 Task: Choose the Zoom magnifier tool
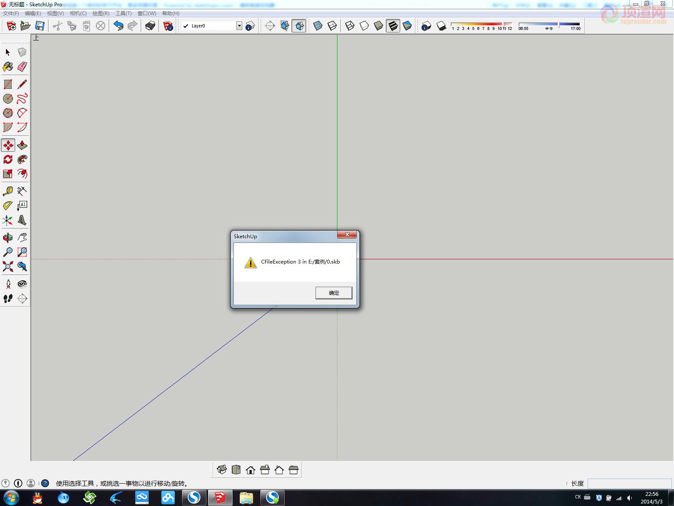coord(8,252)
